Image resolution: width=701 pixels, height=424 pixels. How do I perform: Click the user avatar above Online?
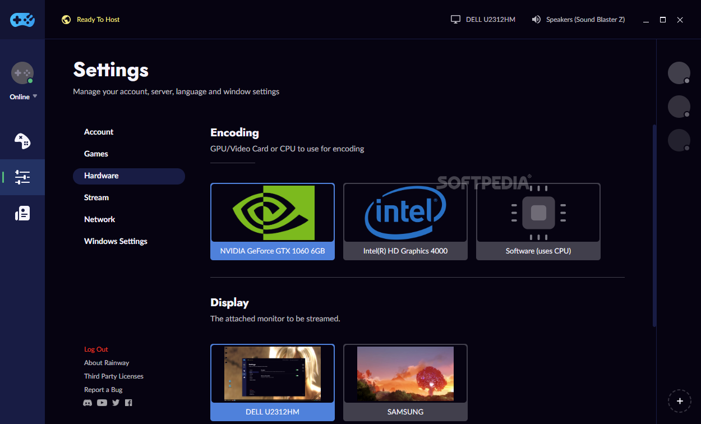(22, 73)
